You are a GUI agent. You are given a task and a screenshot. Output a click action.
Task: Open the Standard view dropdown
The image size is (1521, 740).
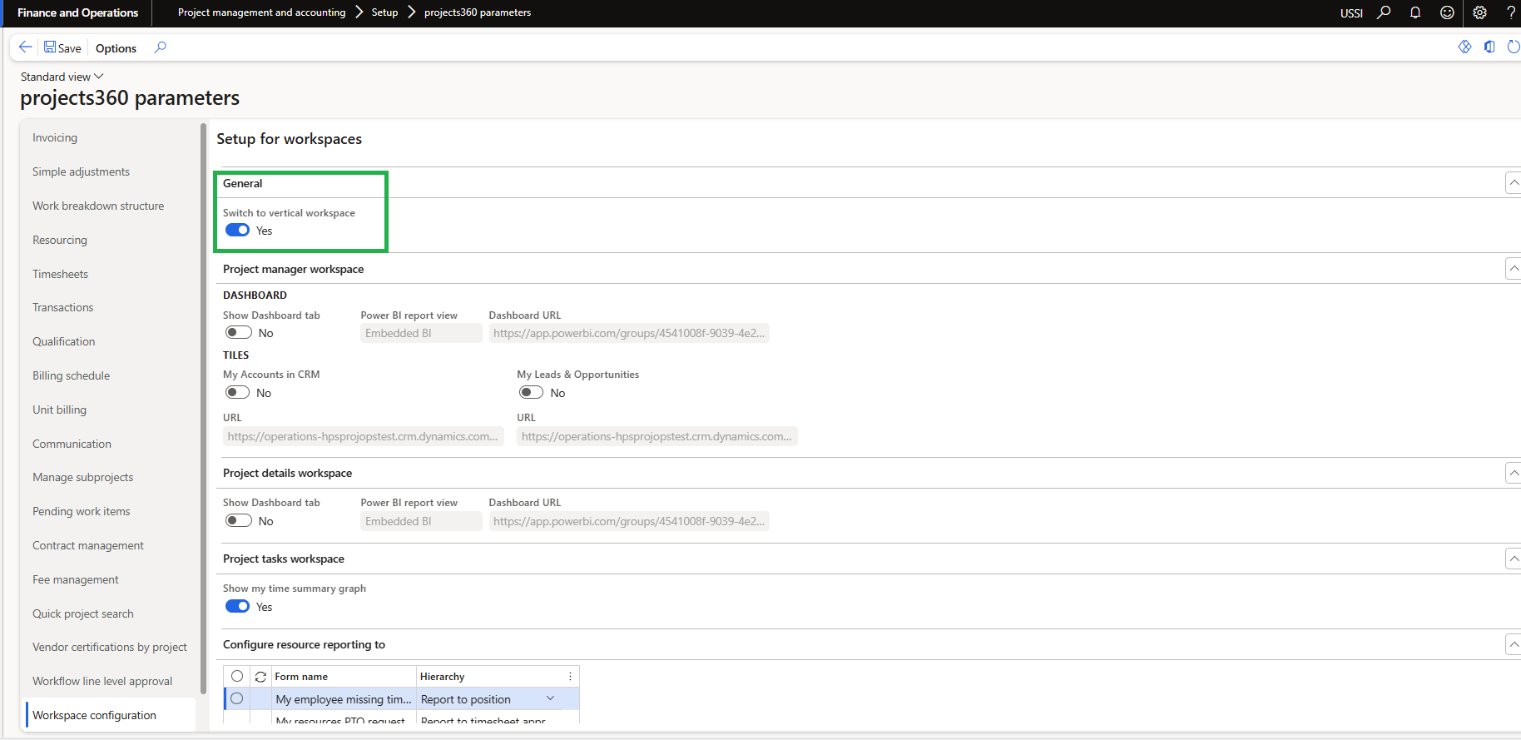coord(62,77)
